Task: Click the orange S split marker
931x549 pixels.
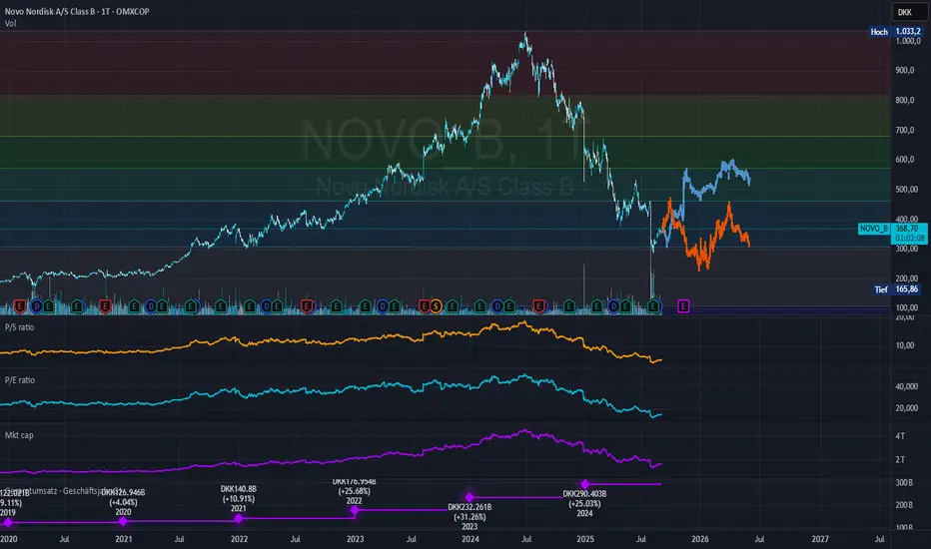Action: (x=436, y=306)
